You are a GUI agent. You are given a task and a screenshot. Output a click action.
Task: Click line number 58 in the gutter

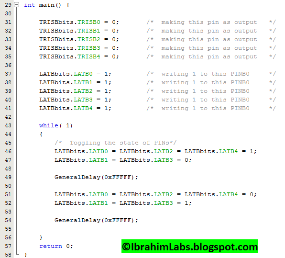pyautogui.click(x=8, y=255)
